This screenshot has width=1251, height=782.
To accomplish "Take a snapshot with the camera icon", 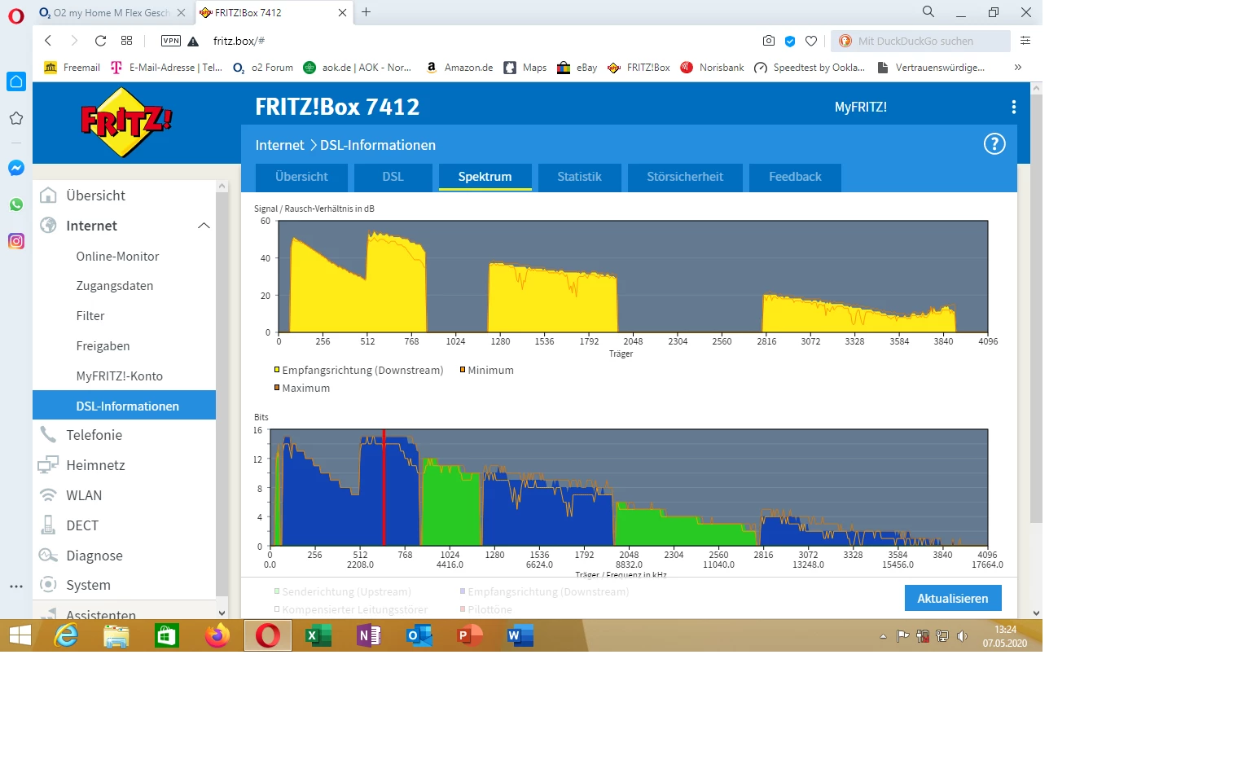I will click(769, 41).
